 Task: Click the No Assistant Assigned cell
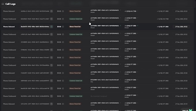(x=99, y=96)
